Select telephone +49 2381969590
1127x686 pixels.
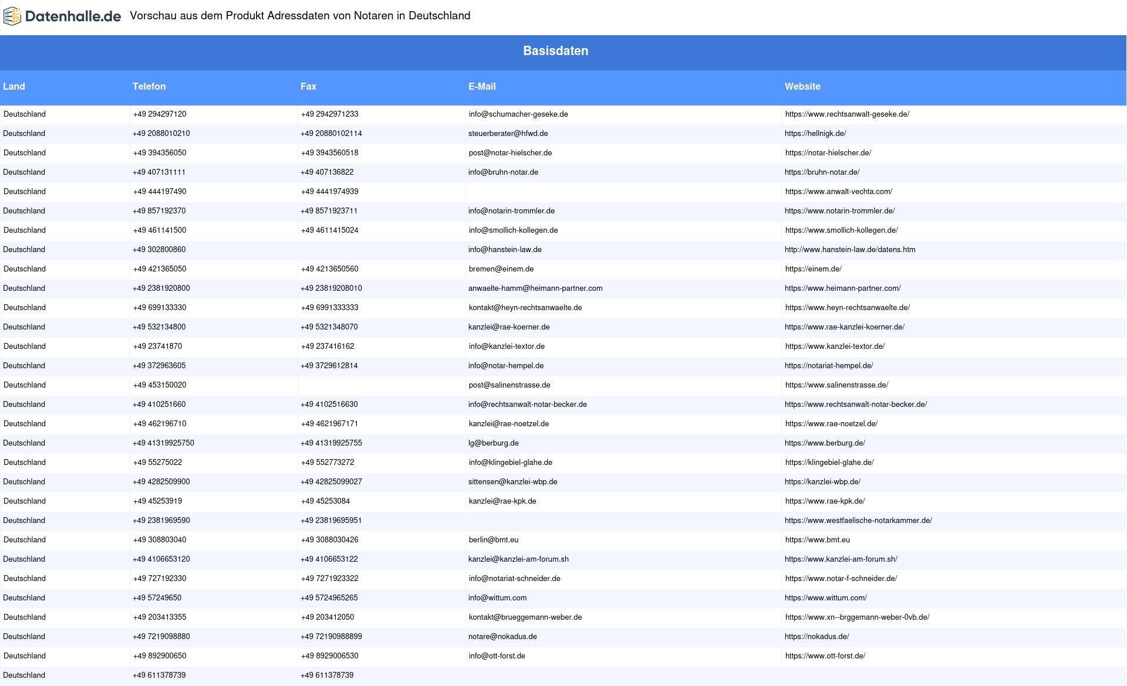click(161, 521)
